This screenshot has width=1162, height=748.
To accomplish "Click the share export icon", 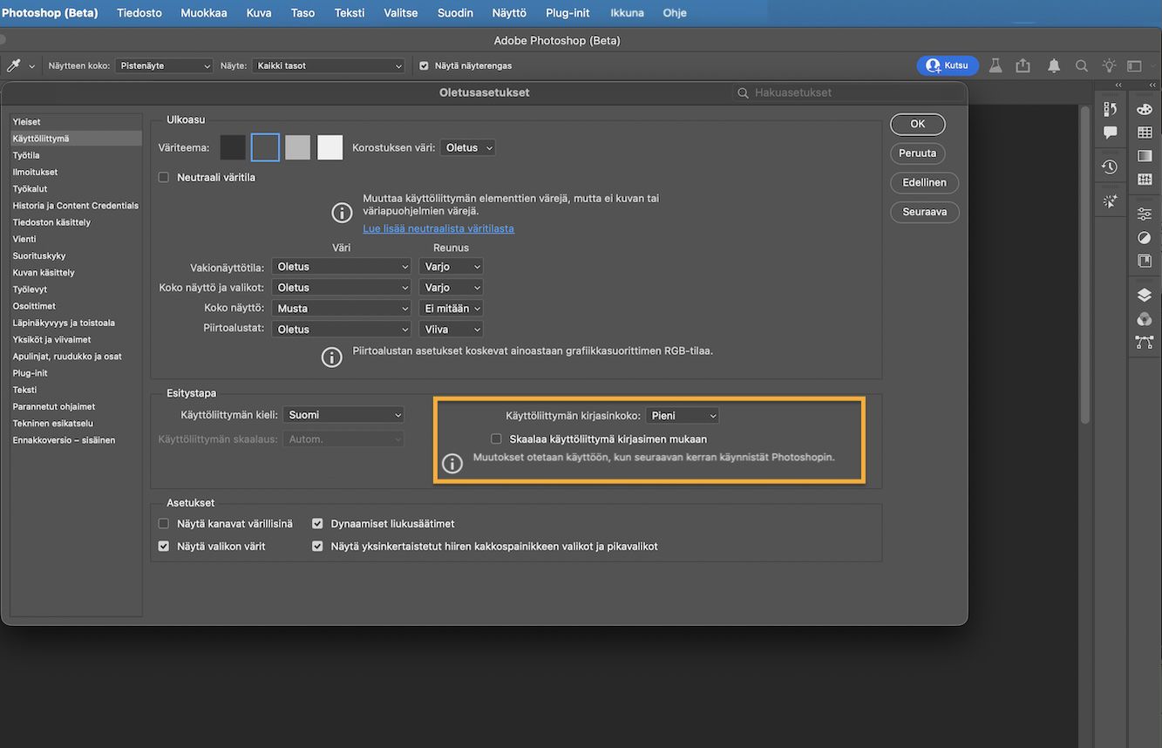I will (x=1023, y=66).
